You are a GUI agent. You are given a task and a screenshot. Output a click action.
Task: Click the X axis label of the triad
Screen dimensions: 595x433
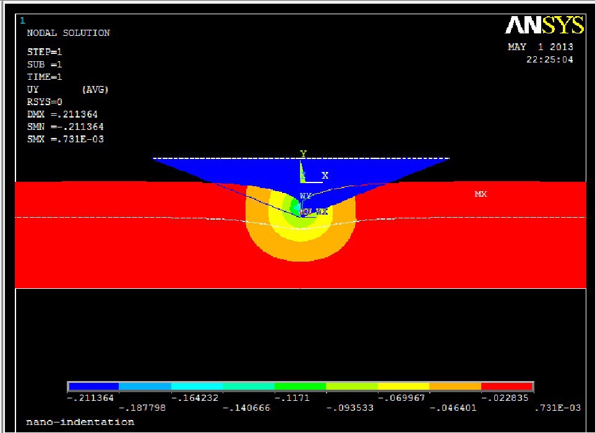pos(325,176)
